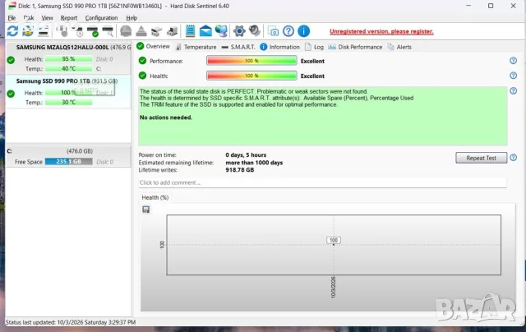Switch to the Information tab
The height and width of the screenshot is (332, 526).
pyautogui.click(x=279, y=47)
